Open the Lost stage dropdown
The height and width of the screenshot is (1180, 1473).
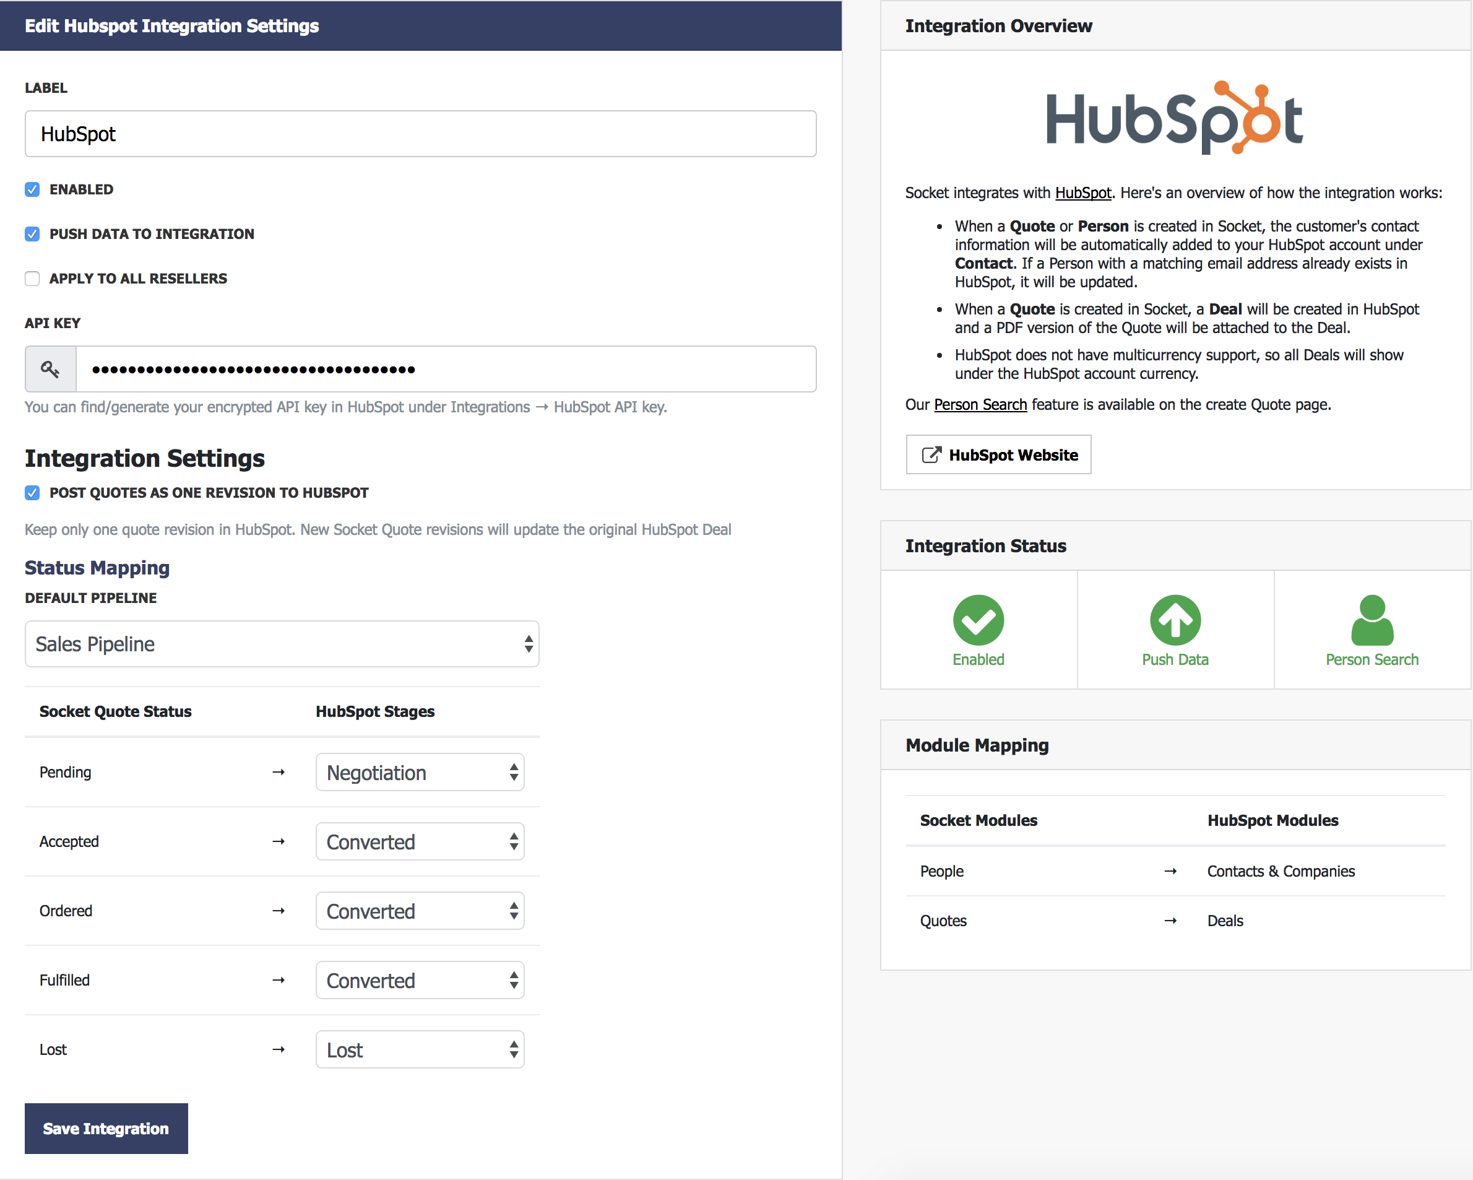[x=420, y=1049]
